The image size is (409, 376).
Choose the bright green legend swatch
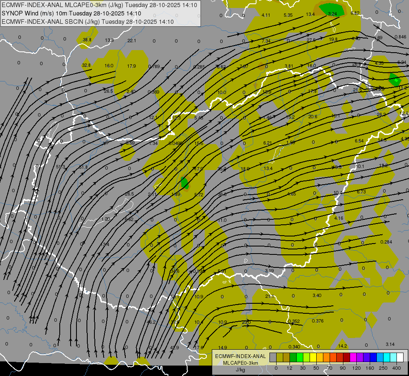pos(300,357)
